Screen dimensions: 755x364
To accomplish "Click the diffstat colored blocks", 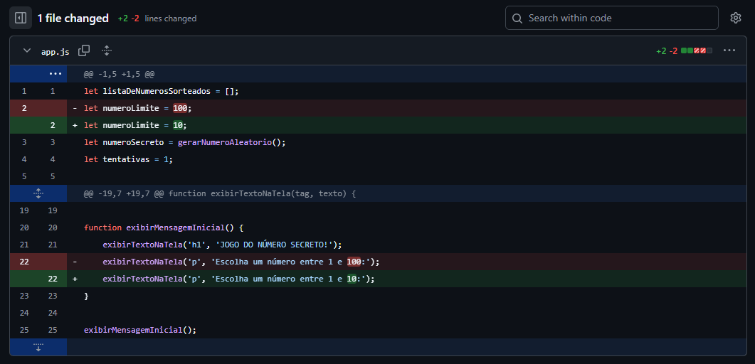I will (696, 50).
